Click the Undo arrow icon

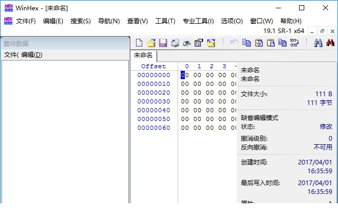point(234,42)
